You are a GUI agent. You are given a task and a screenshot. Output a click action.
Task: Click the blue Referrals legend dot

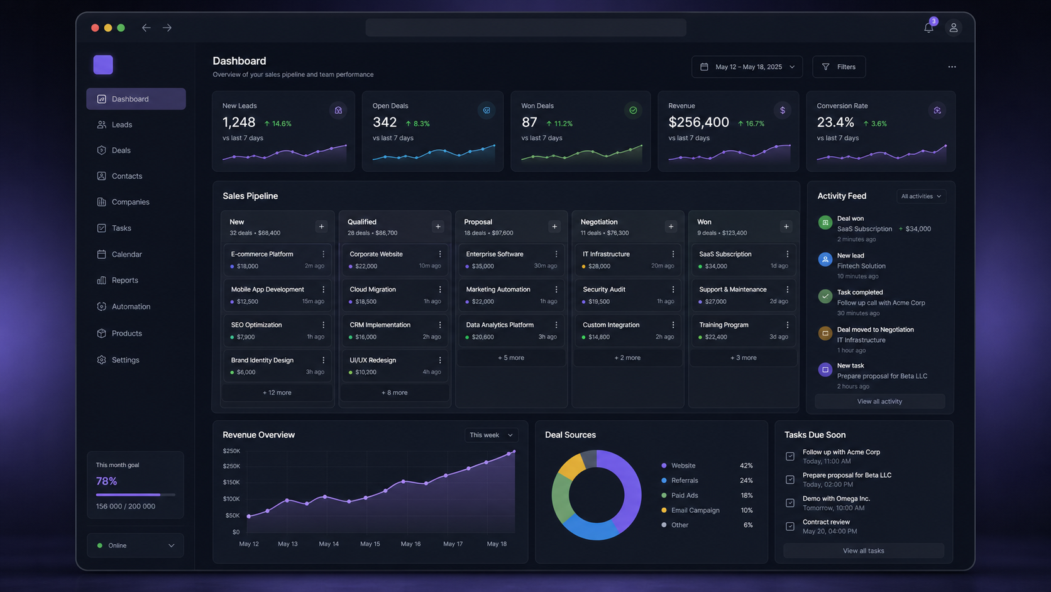664,480
